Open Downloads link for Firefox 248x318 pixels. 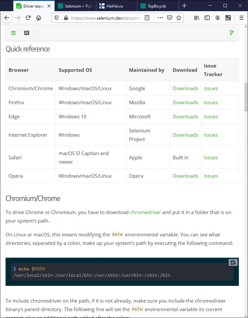click(x=185, y=102)
